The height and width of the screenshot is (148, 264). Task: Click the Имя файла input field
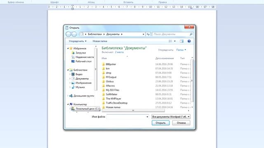coord(128,117)
